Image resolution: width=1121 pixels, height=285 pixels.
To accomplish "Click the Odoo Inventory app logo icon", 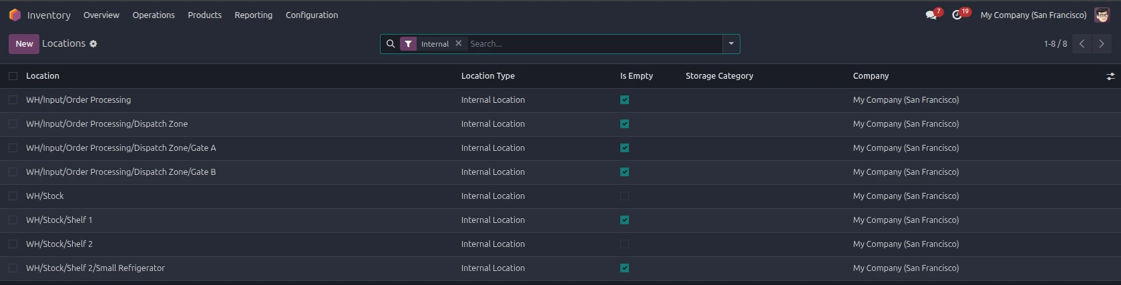I will [x=15, y=15].
